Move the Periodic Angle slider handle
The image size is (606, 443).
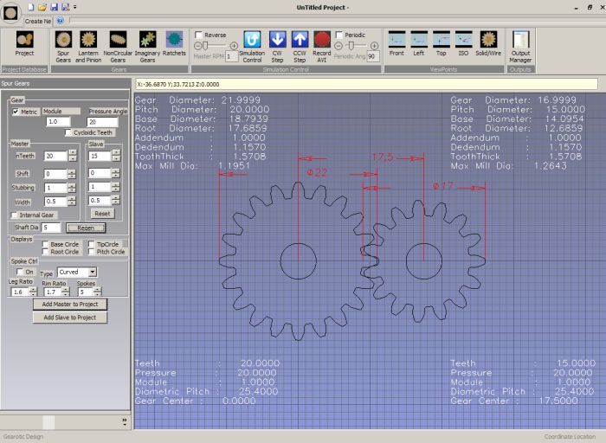(x=351, y=46)
